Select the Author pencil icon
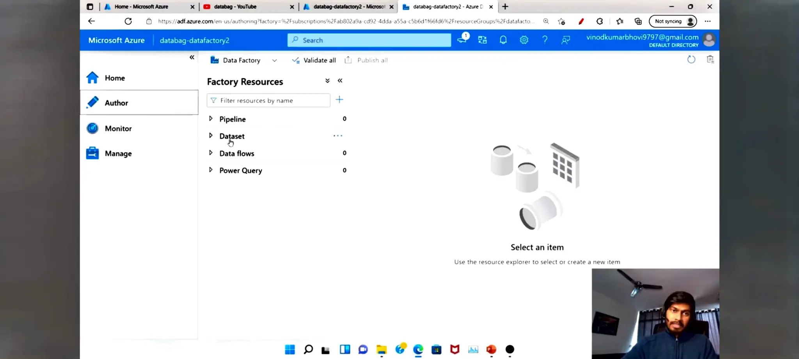 [92, 102]
